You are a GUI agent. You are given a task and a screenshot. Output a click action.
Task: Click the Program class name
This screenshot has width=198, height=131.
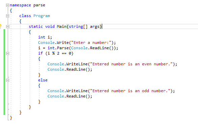(42, 16)
